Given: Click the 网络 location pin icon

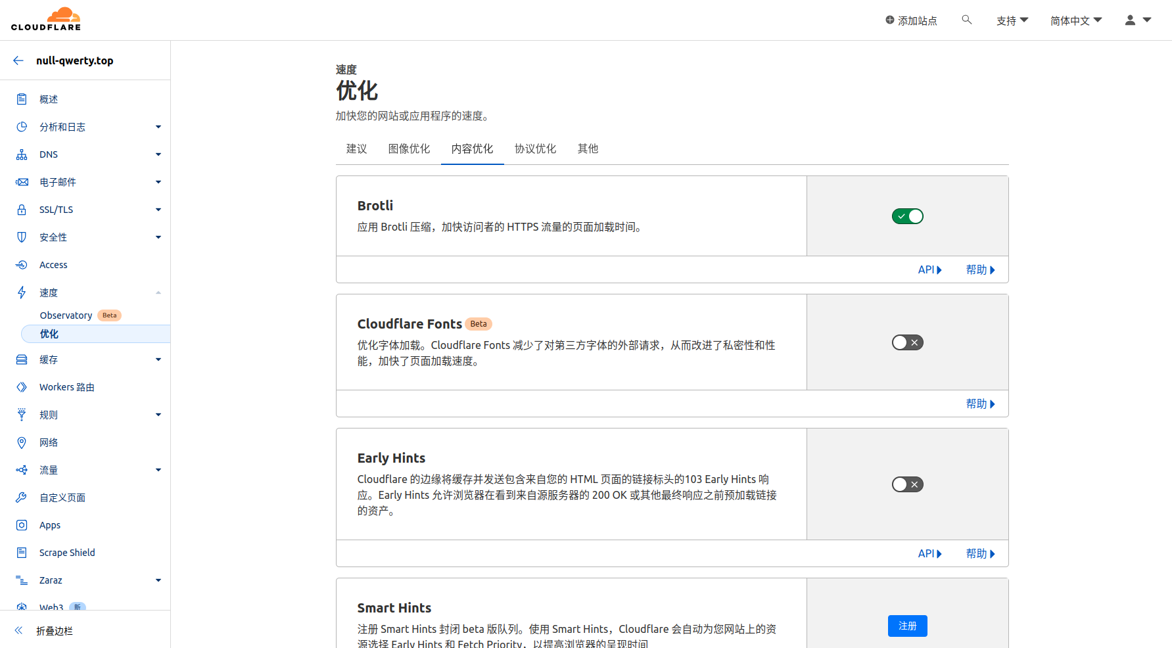Looking at the screenshot, I should pos(22,442).
